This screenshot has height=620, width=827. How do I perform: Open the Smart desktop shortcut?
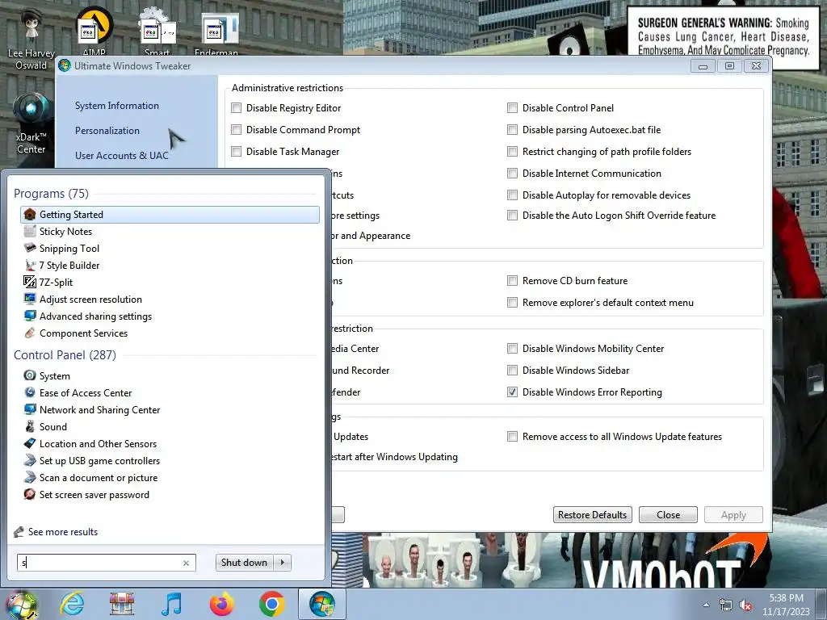[x=157, y=32]
